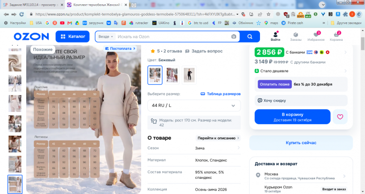Image resolution: width=365 pixels, height=194 pixels.
Task: Expand the 2 856 ₽ bank price chevron
Action: point(346,52)
